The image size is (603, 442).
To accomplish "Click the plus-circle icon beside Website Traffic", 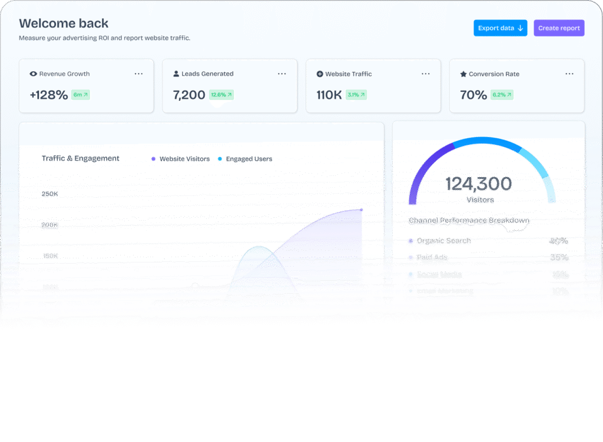I will (320, 74).
